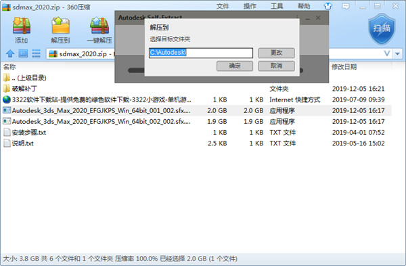Screen dimensions: 406x266
Task: Select Autodesk_3ds_Max_2020 001_002.sfx file name
Action: [x=101, y=110]
